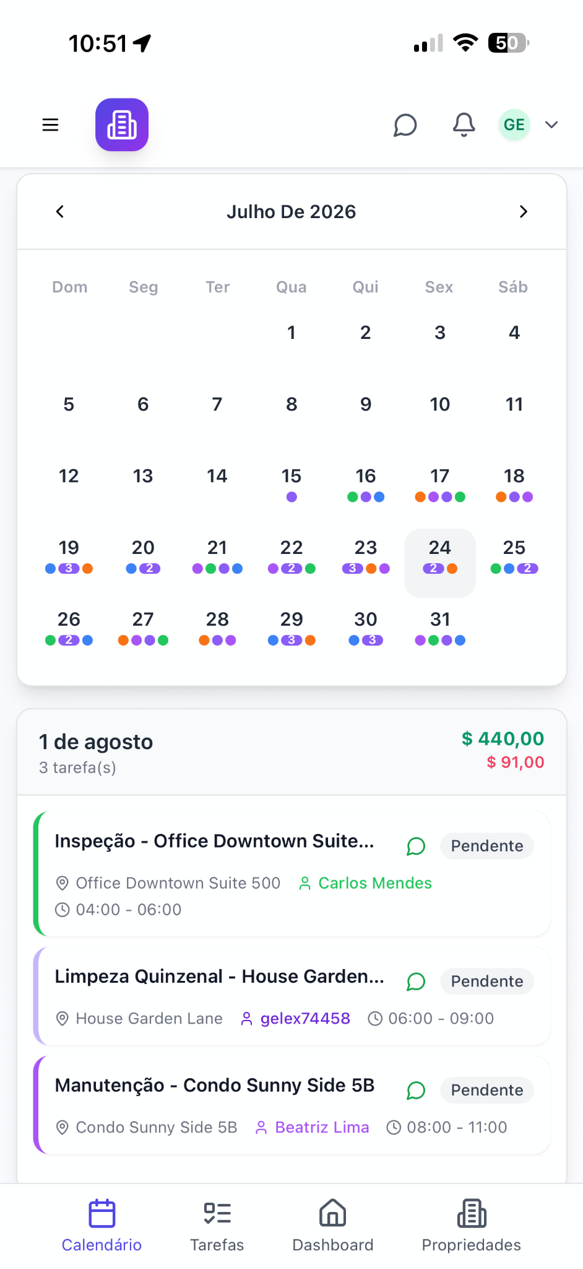Open comment icon on Manutenção task
Viewport: 583px width, 1269px height.
tap(416, 1091)
